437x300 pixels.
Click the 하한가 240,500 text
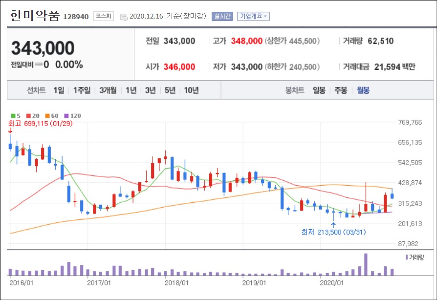pos(292,67)
